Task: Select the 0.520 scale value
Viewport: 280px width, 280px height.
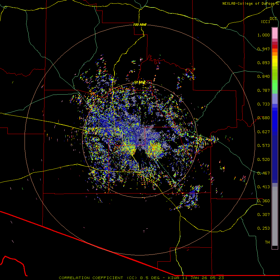Action: coord(264,160)
